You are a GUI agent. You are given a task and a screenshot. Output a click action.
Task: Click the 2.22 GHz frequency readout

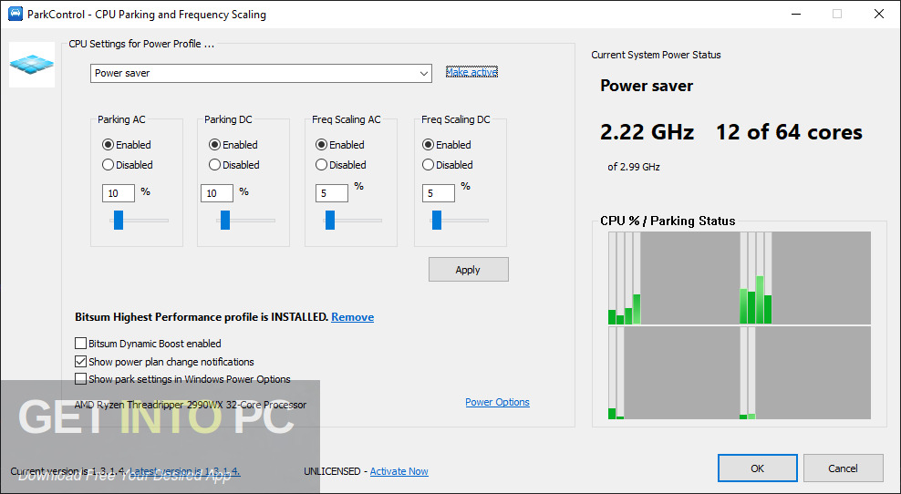647,132
